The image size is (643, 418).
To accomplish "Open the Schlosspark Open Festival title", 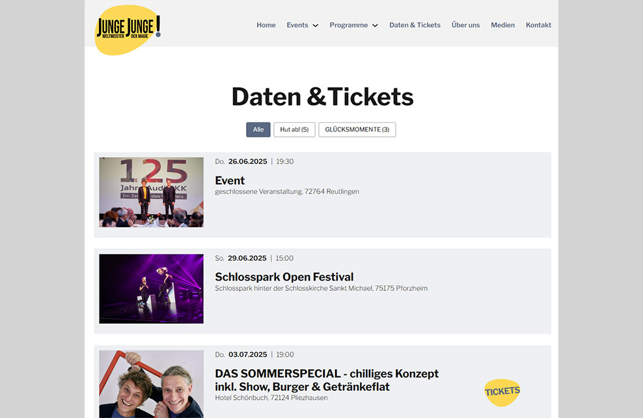I will [284, 277].
